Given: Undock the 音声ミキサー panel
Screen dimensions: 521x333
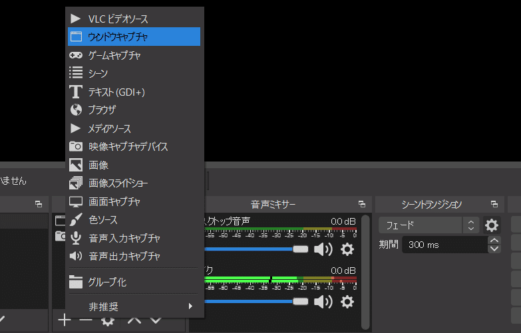Looking at the screenshot, I should [362, 204].
